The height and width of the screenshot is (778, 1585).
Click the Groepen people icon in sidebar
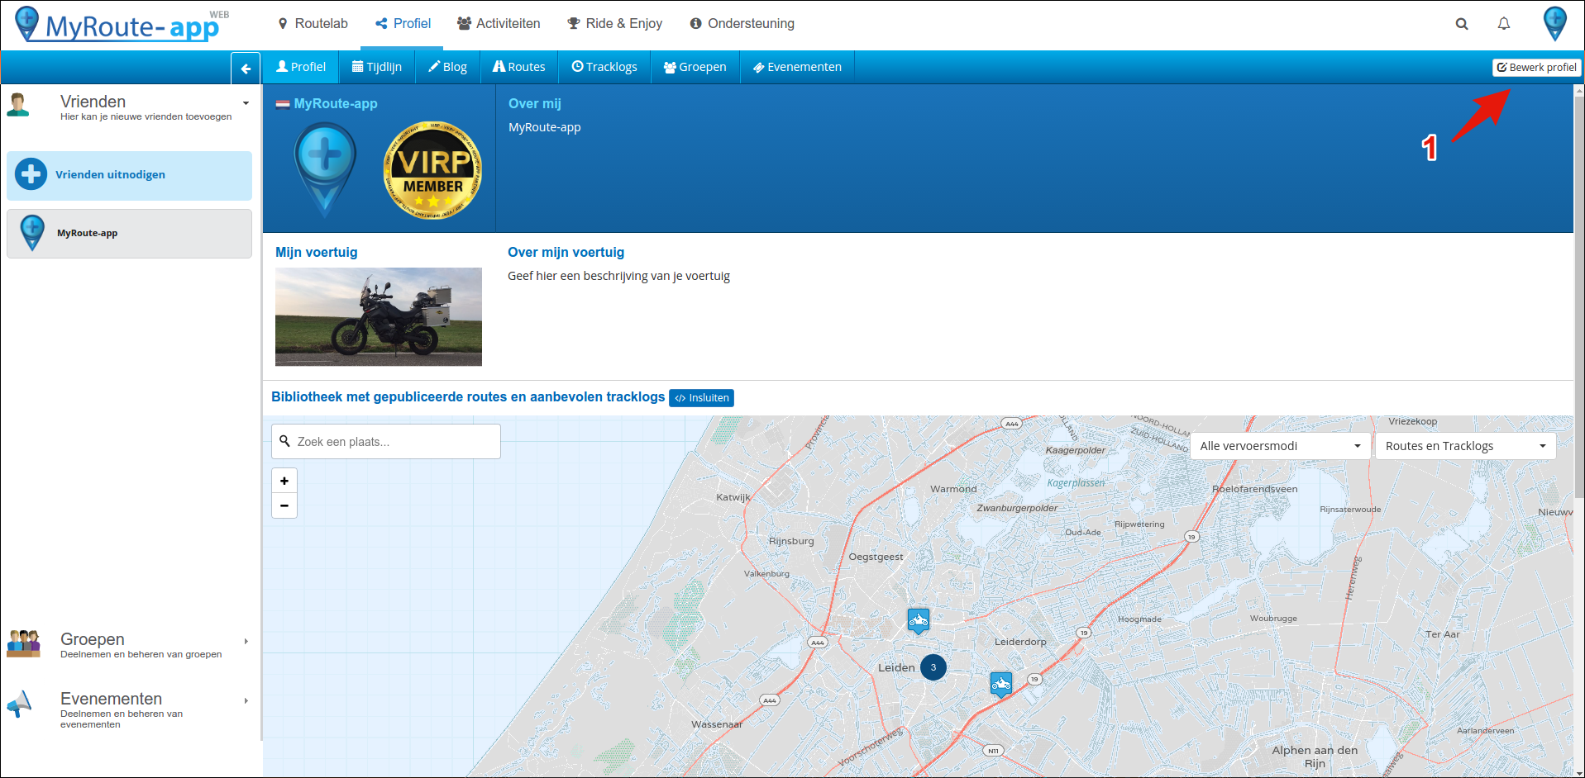[x=23, y=643]
